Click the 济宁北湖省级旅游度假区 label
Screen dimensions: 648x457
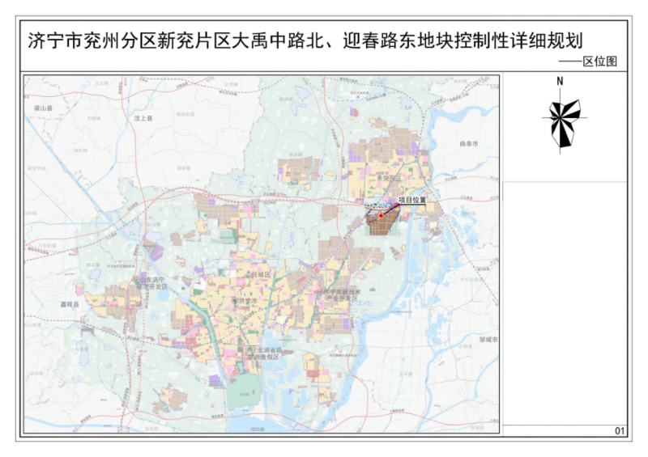259,353
